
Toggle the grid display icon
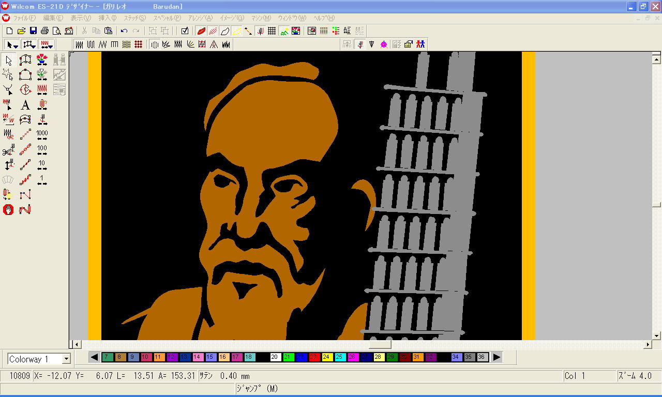pos(272,31)
